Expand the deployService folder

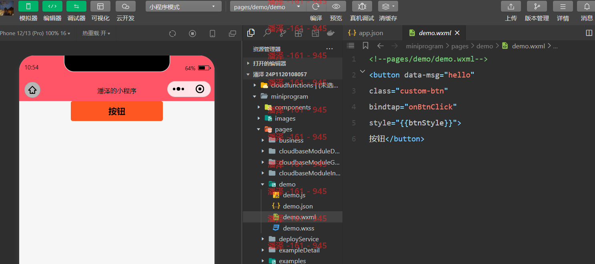292,239
